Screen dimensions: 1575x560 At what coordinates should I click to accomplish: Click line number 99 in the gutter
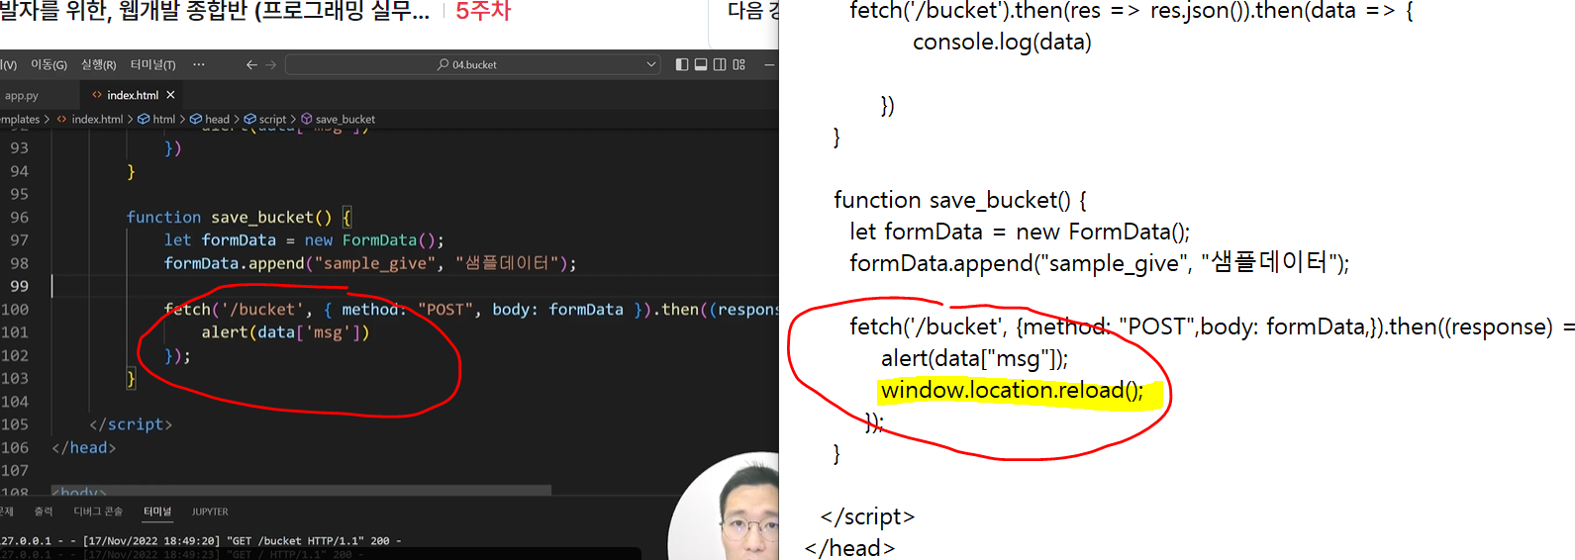point(20,286)
